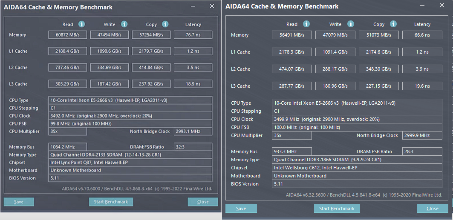Close the left AIDA64 window via title bar X
This screenshot has height=220, width=453.
click(x=212, y=6)
